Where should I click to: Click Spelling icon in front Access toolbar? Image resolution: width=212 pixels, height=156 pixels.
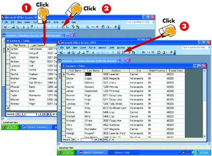click(x=88, y=52)
